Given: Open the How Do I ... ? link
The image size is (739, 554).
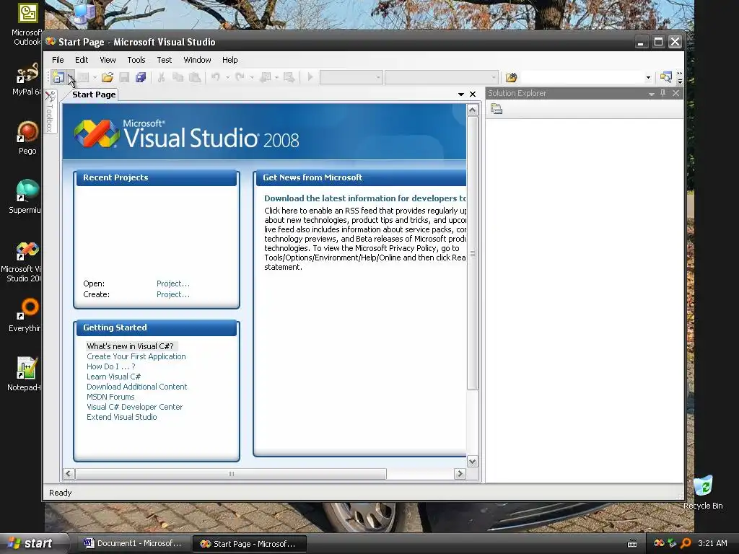Looking at the screenshot, I should click(x=110, y=366).
